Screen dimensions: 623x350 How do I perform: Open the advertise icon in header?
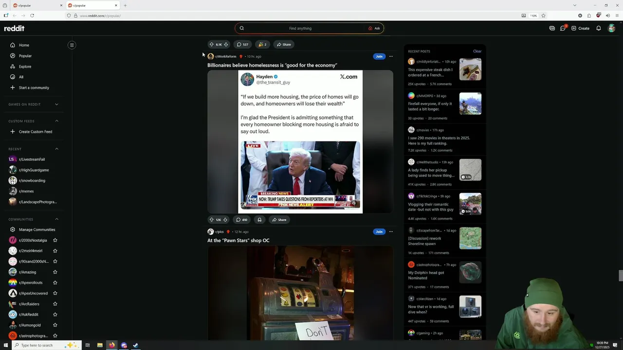(x=552, y=28)
